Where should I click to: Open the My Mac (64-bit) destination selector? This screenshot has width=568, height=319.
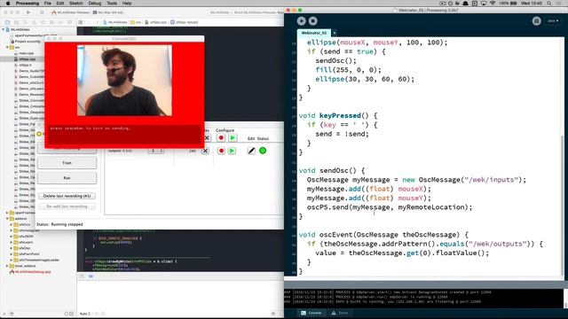tap(108, 12)
